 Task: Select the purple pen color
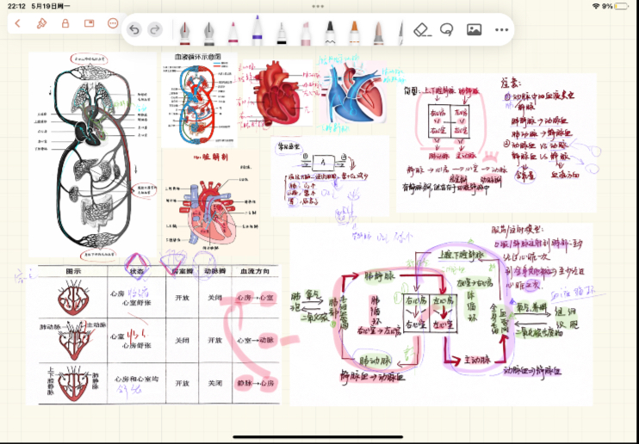257,31
